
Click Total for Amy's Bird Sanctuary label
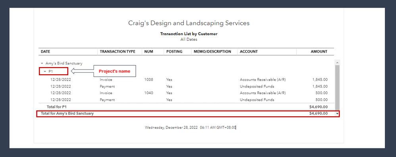pyautogui.click(x=67, y=113)
